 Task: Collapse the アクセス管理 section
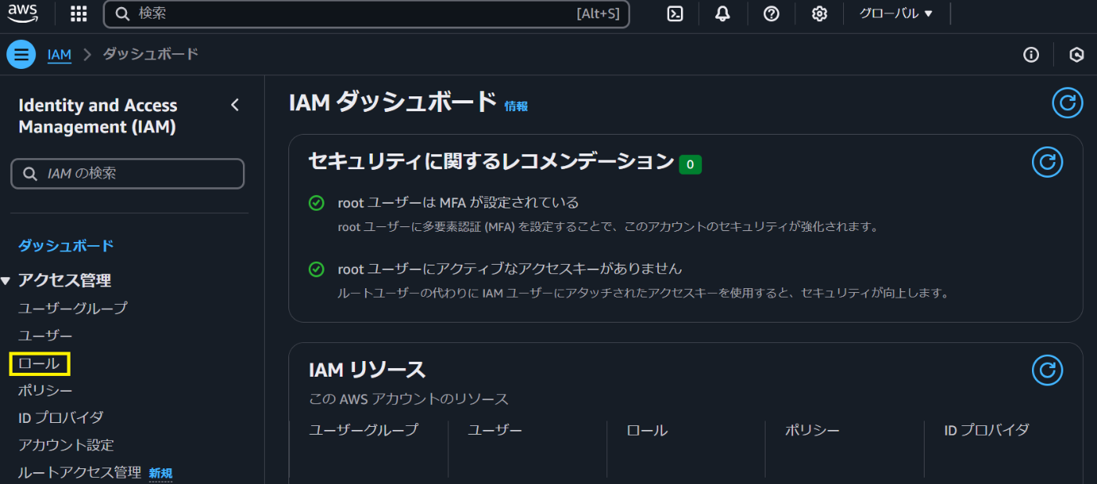click(x=6, y=280)
